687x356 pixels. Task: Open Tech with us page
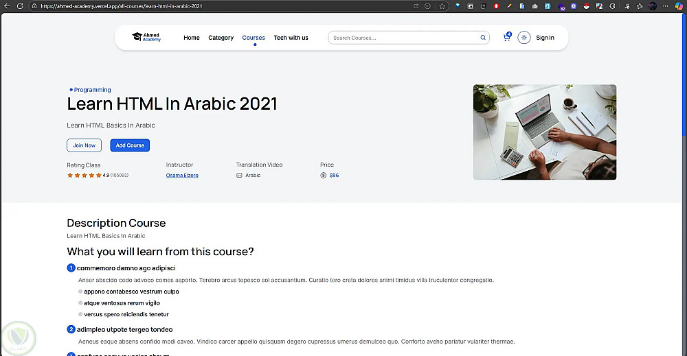291,38
